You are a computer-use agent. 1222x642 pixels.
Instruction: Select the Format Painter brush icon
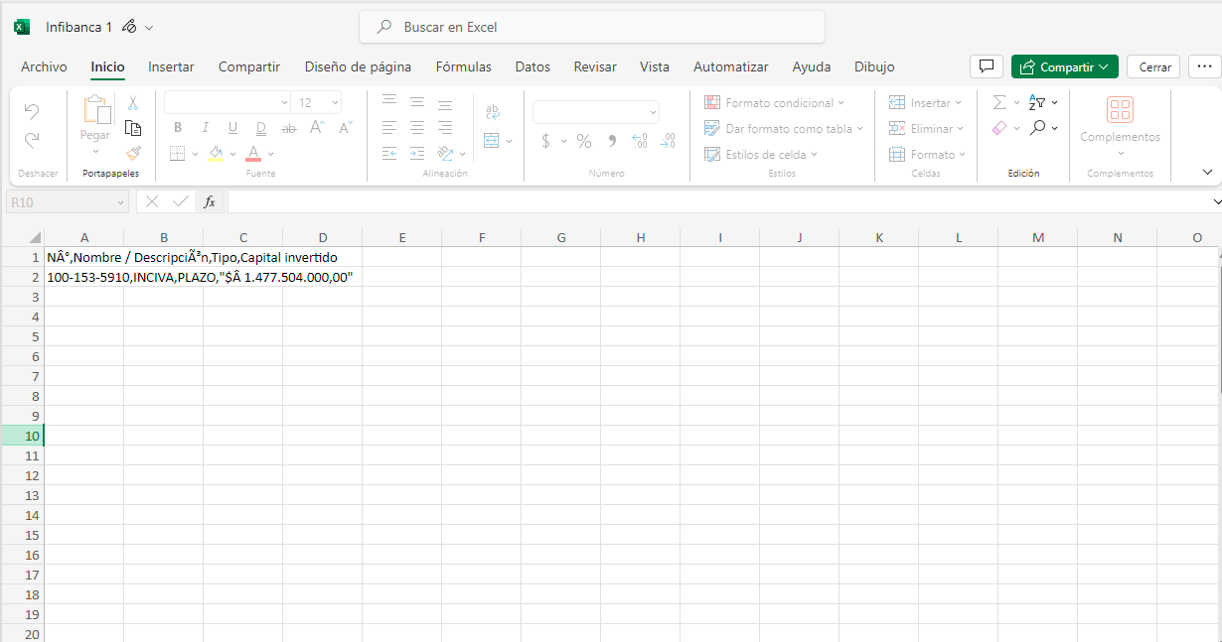[133, 154]
